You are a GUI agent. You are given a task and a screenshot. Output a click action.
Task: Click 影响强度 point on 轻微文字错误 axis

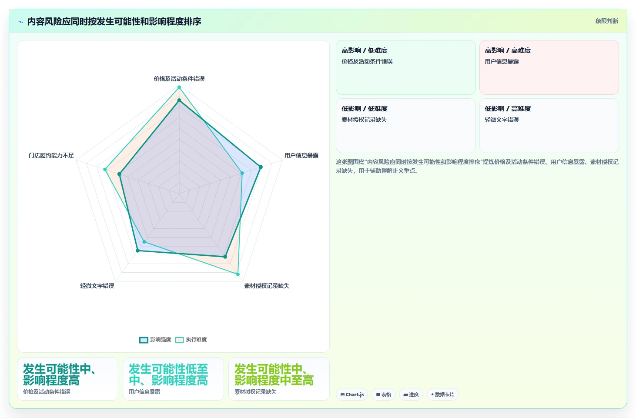(138, 251)
